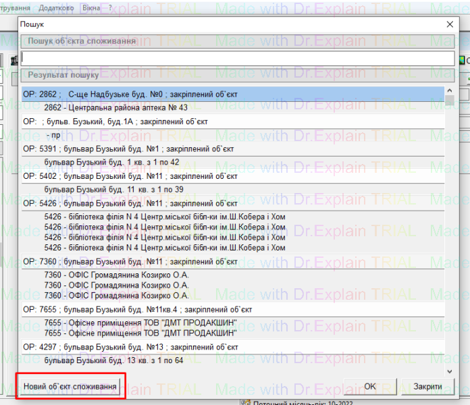Confirm selection with the OK button
This screenshot has width=470, height=405.
[x=370, y=387]
